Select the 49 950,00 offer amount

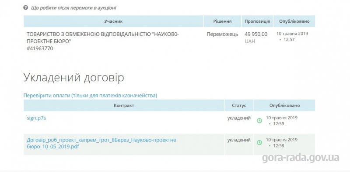[x=256, y=34]
